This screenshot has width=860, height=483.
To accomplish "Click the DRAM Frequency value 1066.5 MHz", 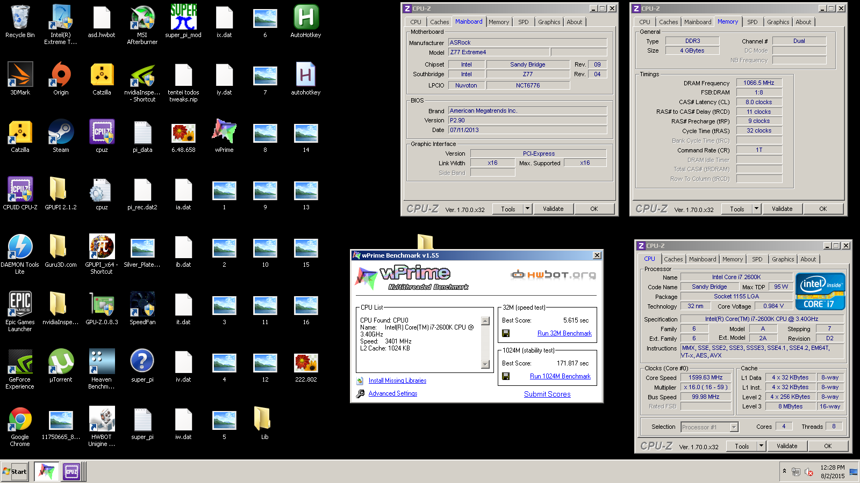I will click(759, 83).
